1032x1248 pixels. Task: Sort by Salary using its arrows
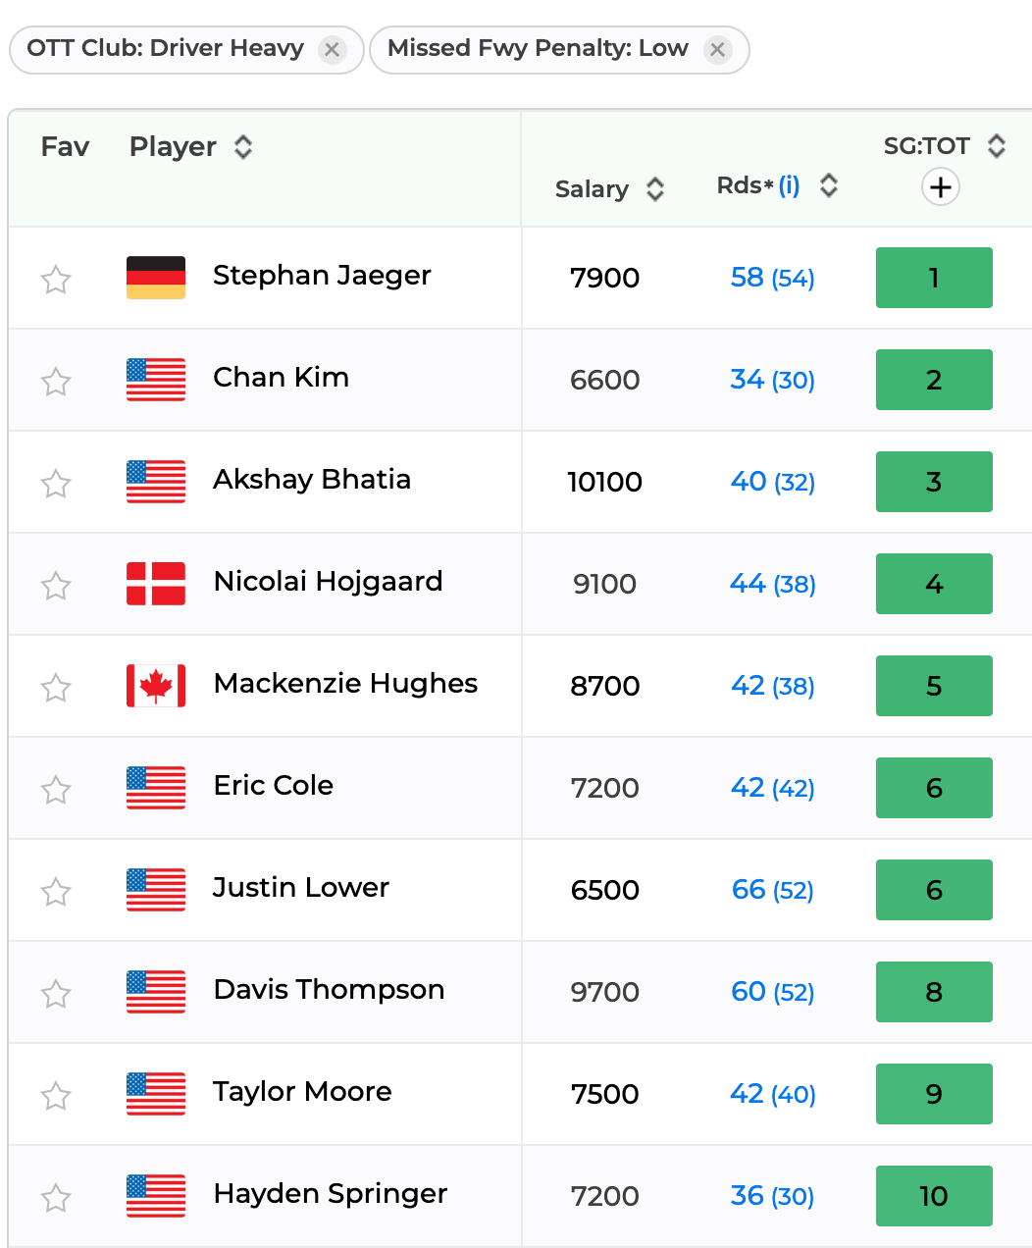click(x=655, y=189)
